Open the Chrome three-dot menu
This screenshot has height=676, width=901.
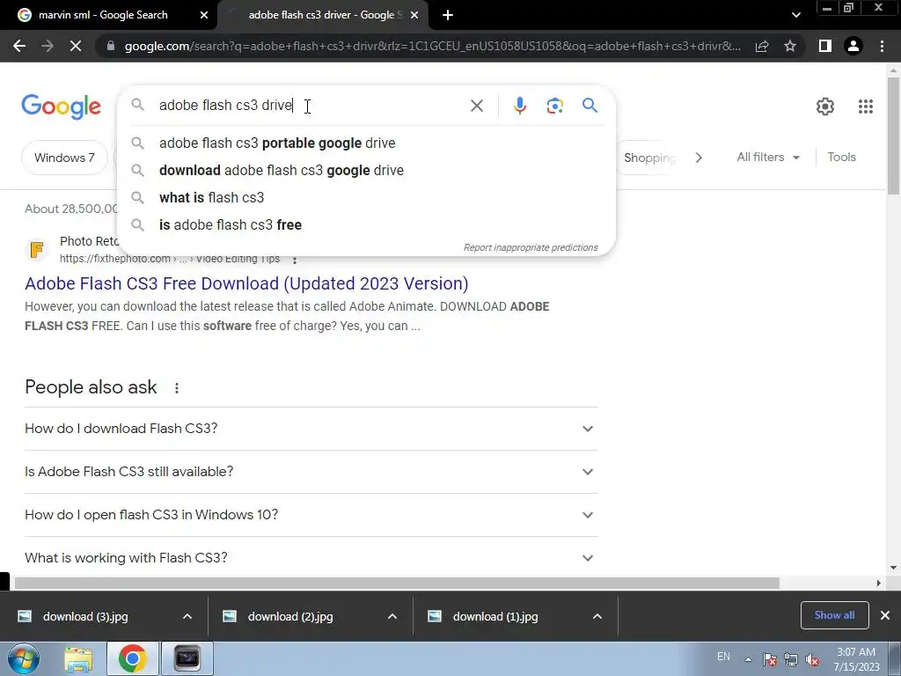882,46
